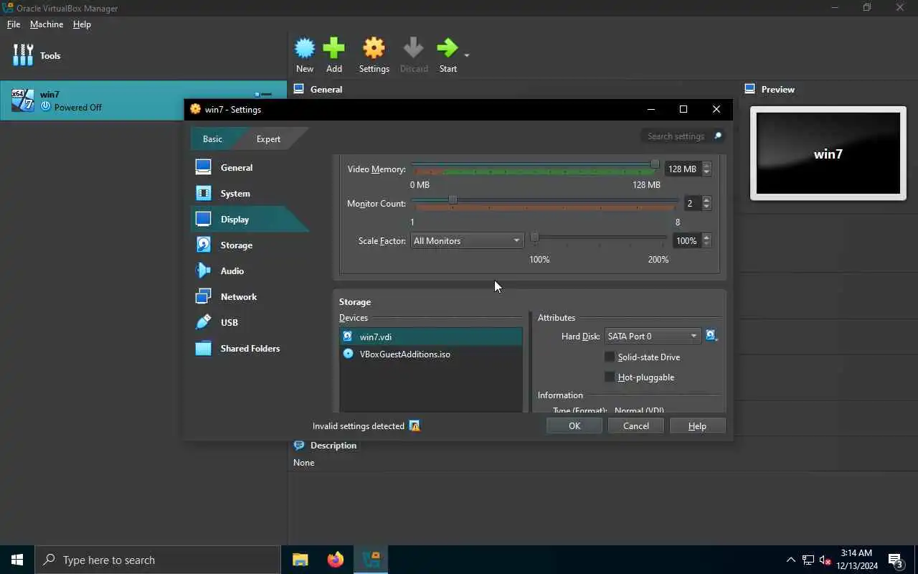Click Help in settings dialog
This screenshot has height=574, width=918.
click(x=697, y=425)
